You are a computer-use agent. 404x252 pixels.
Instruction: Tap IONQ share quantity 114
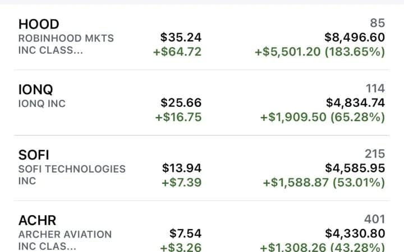(x=375, y=88)
